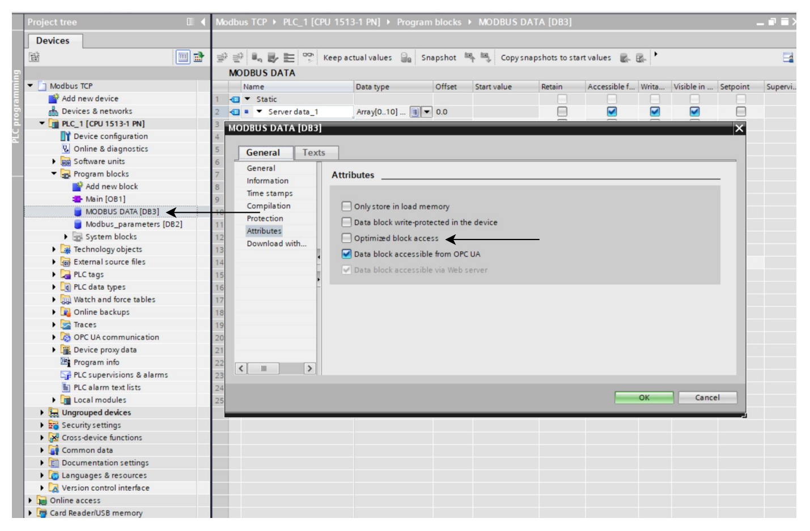
Task: Select Time stamps in the properties list
Action: (270, 194)
